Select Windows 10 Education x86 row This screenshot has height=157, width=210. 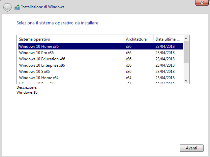101,59
